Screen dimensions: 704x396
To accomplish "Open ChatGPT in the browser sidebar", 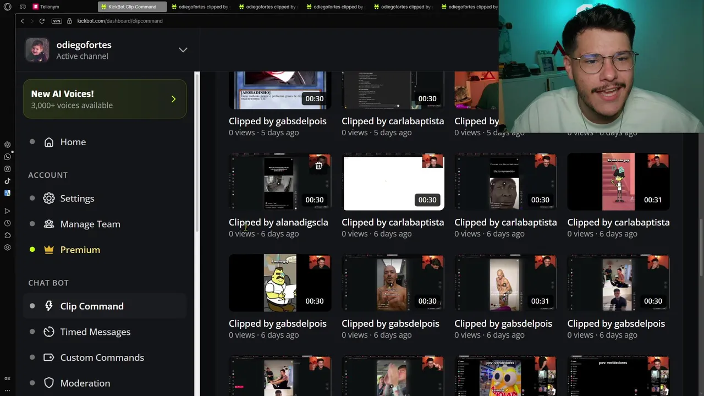I will pos(7,145).
